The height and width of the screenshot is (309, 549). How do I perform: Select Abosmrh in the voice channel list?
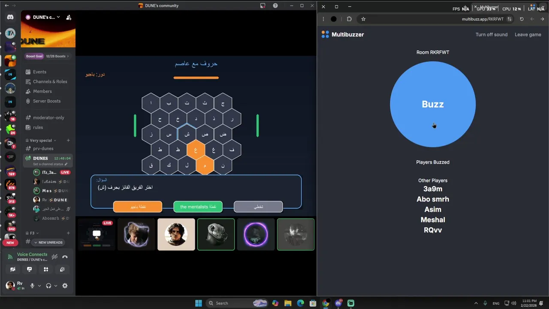51,218
